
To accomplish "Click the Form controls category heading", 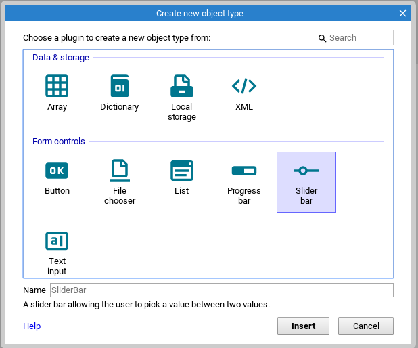I will tap(59, 142).
